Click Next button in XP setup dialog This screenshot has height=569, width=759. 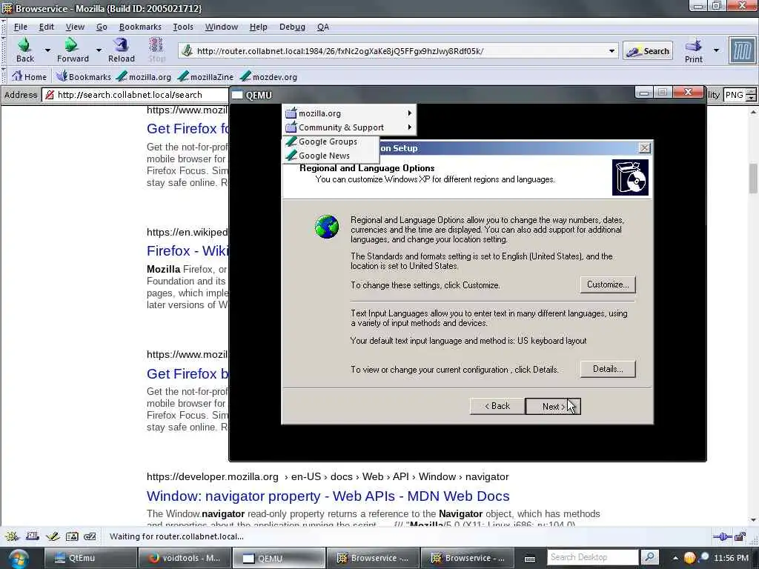point(553,407)
